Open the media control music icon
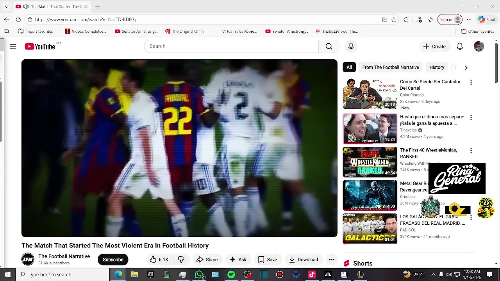The width and height of the screenshot is (500, 281). (419, 20)
